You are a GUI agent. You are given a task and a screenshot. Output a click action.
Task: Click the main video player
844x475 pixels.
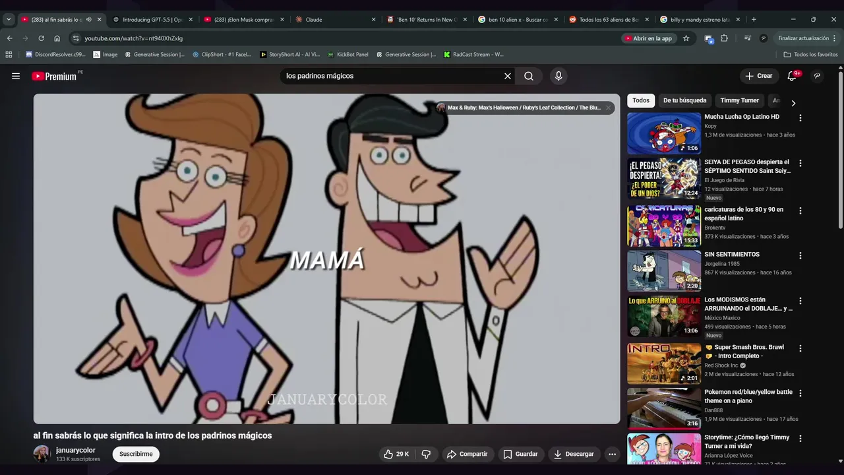pos(327,259)
